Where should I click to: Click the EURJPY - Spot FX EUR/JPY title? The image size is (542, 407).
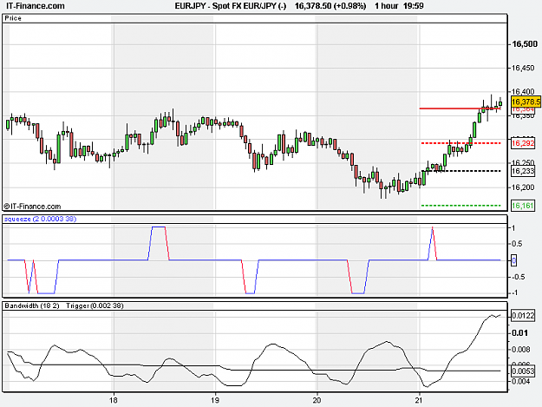click(230, 6)
